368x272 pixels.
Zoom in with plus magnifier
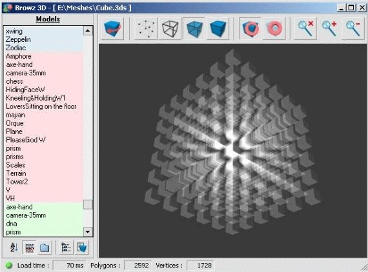pyautogui.click(x=329, y=28)
